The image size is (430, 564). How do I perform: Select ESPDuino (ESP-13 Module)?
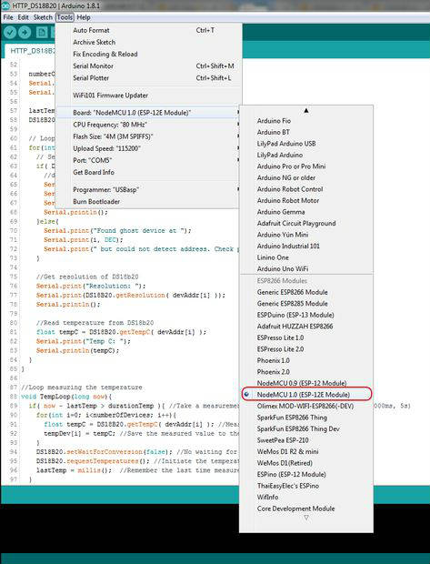[306, 315]
